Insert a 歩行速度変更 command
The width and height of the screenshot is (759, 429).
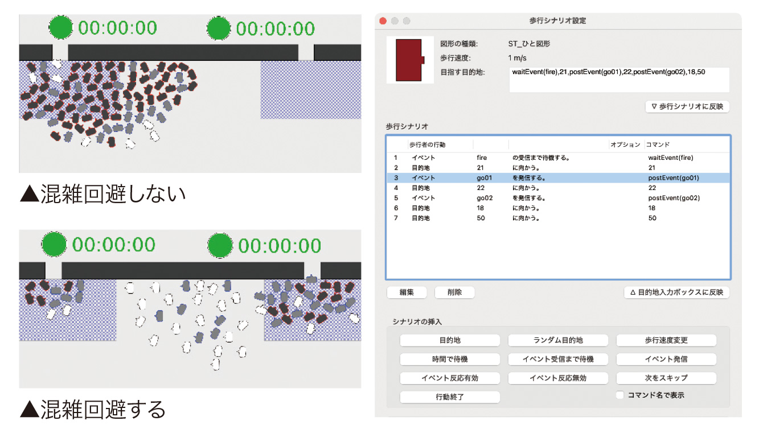tap(666, 340)
